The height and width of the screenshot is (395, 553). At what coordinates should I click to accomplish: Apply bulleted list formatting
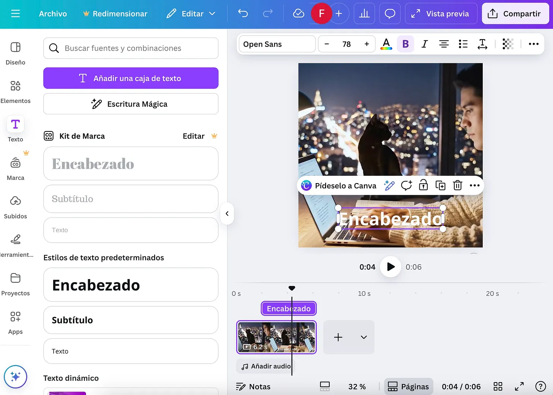(x=463, y=44)
